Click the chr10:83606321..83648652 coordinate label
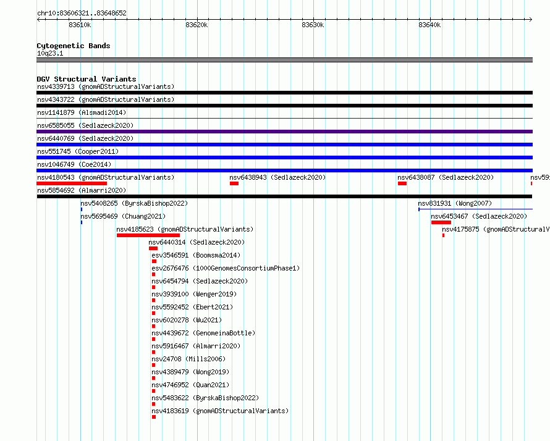 [x=82, y=13]
